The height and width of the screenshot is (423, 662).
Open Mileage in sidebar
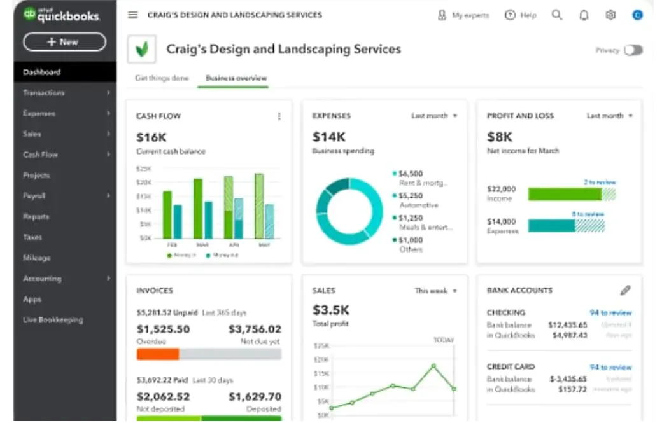point(65,258)
